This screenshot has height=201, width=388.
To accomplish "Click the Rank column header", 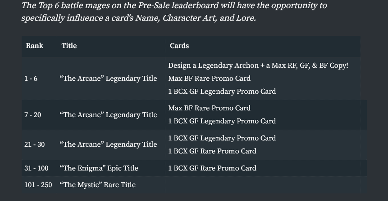I will click(x=35, y=46).
